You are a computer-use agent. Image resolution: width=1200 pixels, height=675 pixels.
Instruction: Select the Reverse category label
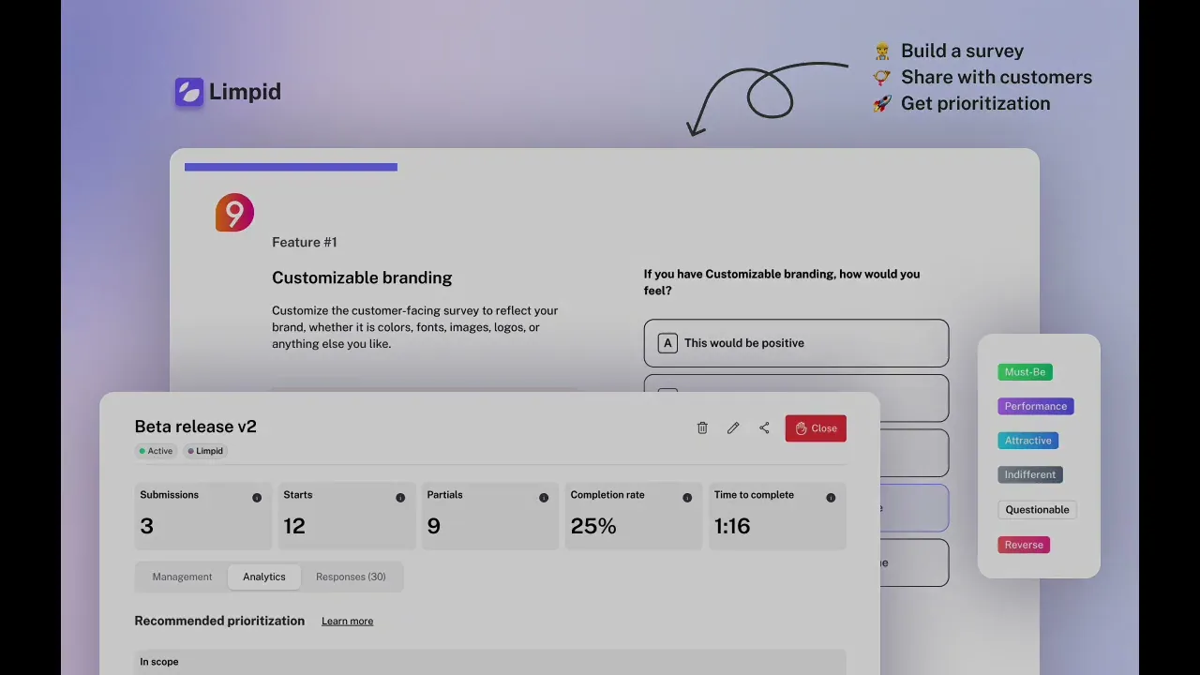coord(1024,545)
